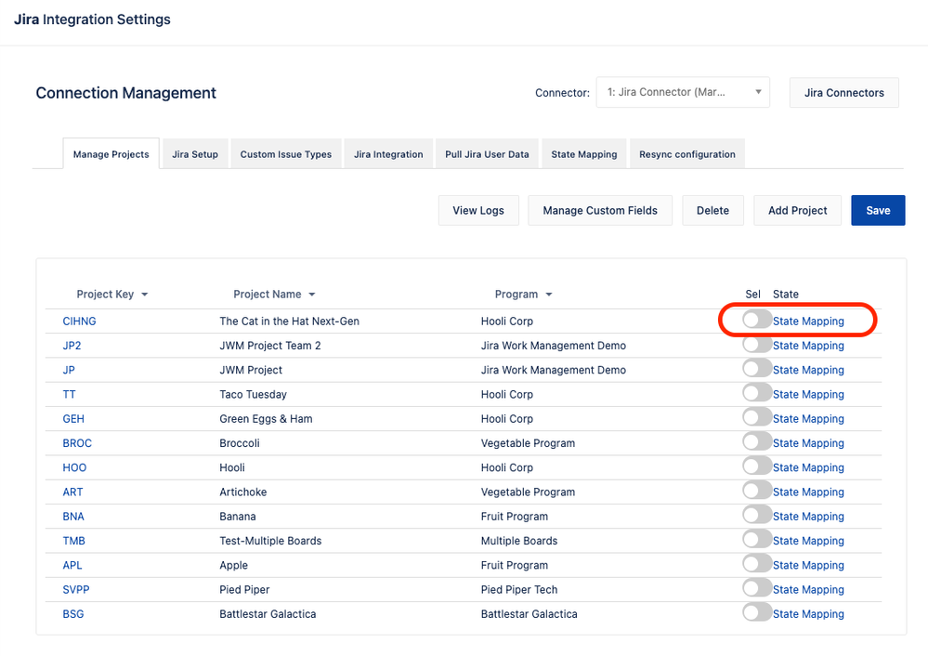Open the Connector dropdown
This screenshot has width=928, height=656.
(683, 92)
